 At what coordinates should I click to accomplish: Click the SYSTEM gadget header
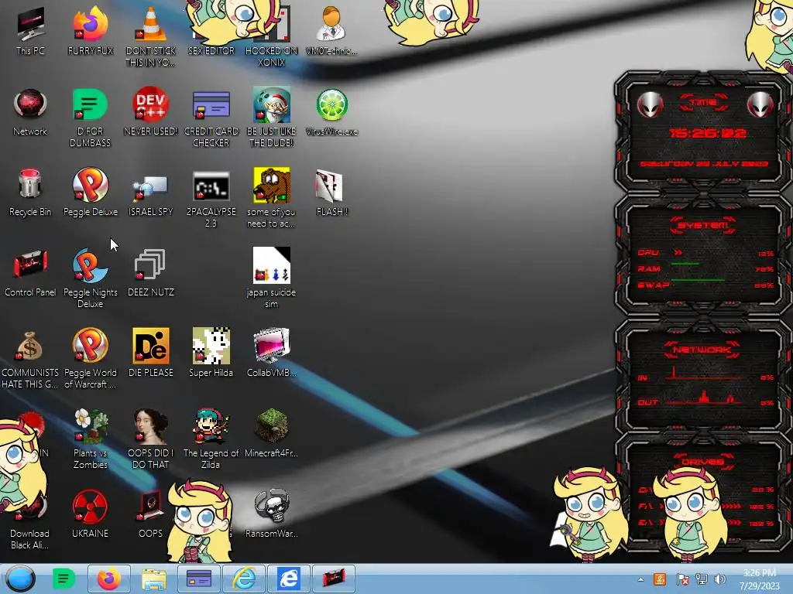click(x=703, y=225)
